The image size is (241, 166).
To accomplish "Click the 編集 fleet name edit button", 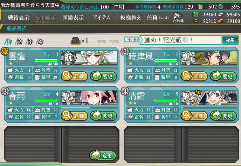I will (230, 40).
